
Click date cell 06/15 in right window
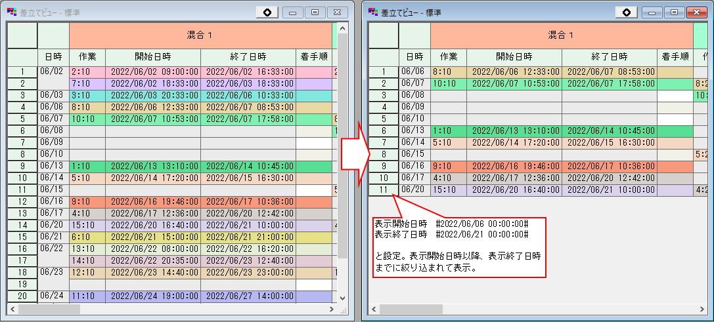coord(415,155)
